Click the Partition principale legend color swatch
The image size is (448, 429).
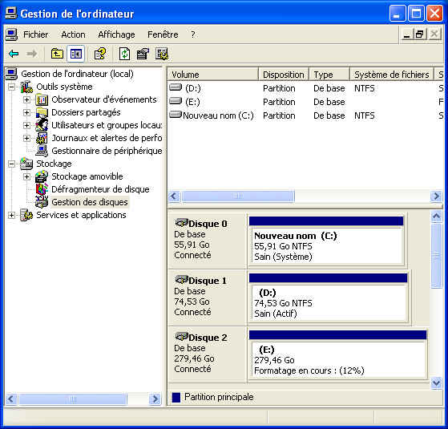point(176,397)
